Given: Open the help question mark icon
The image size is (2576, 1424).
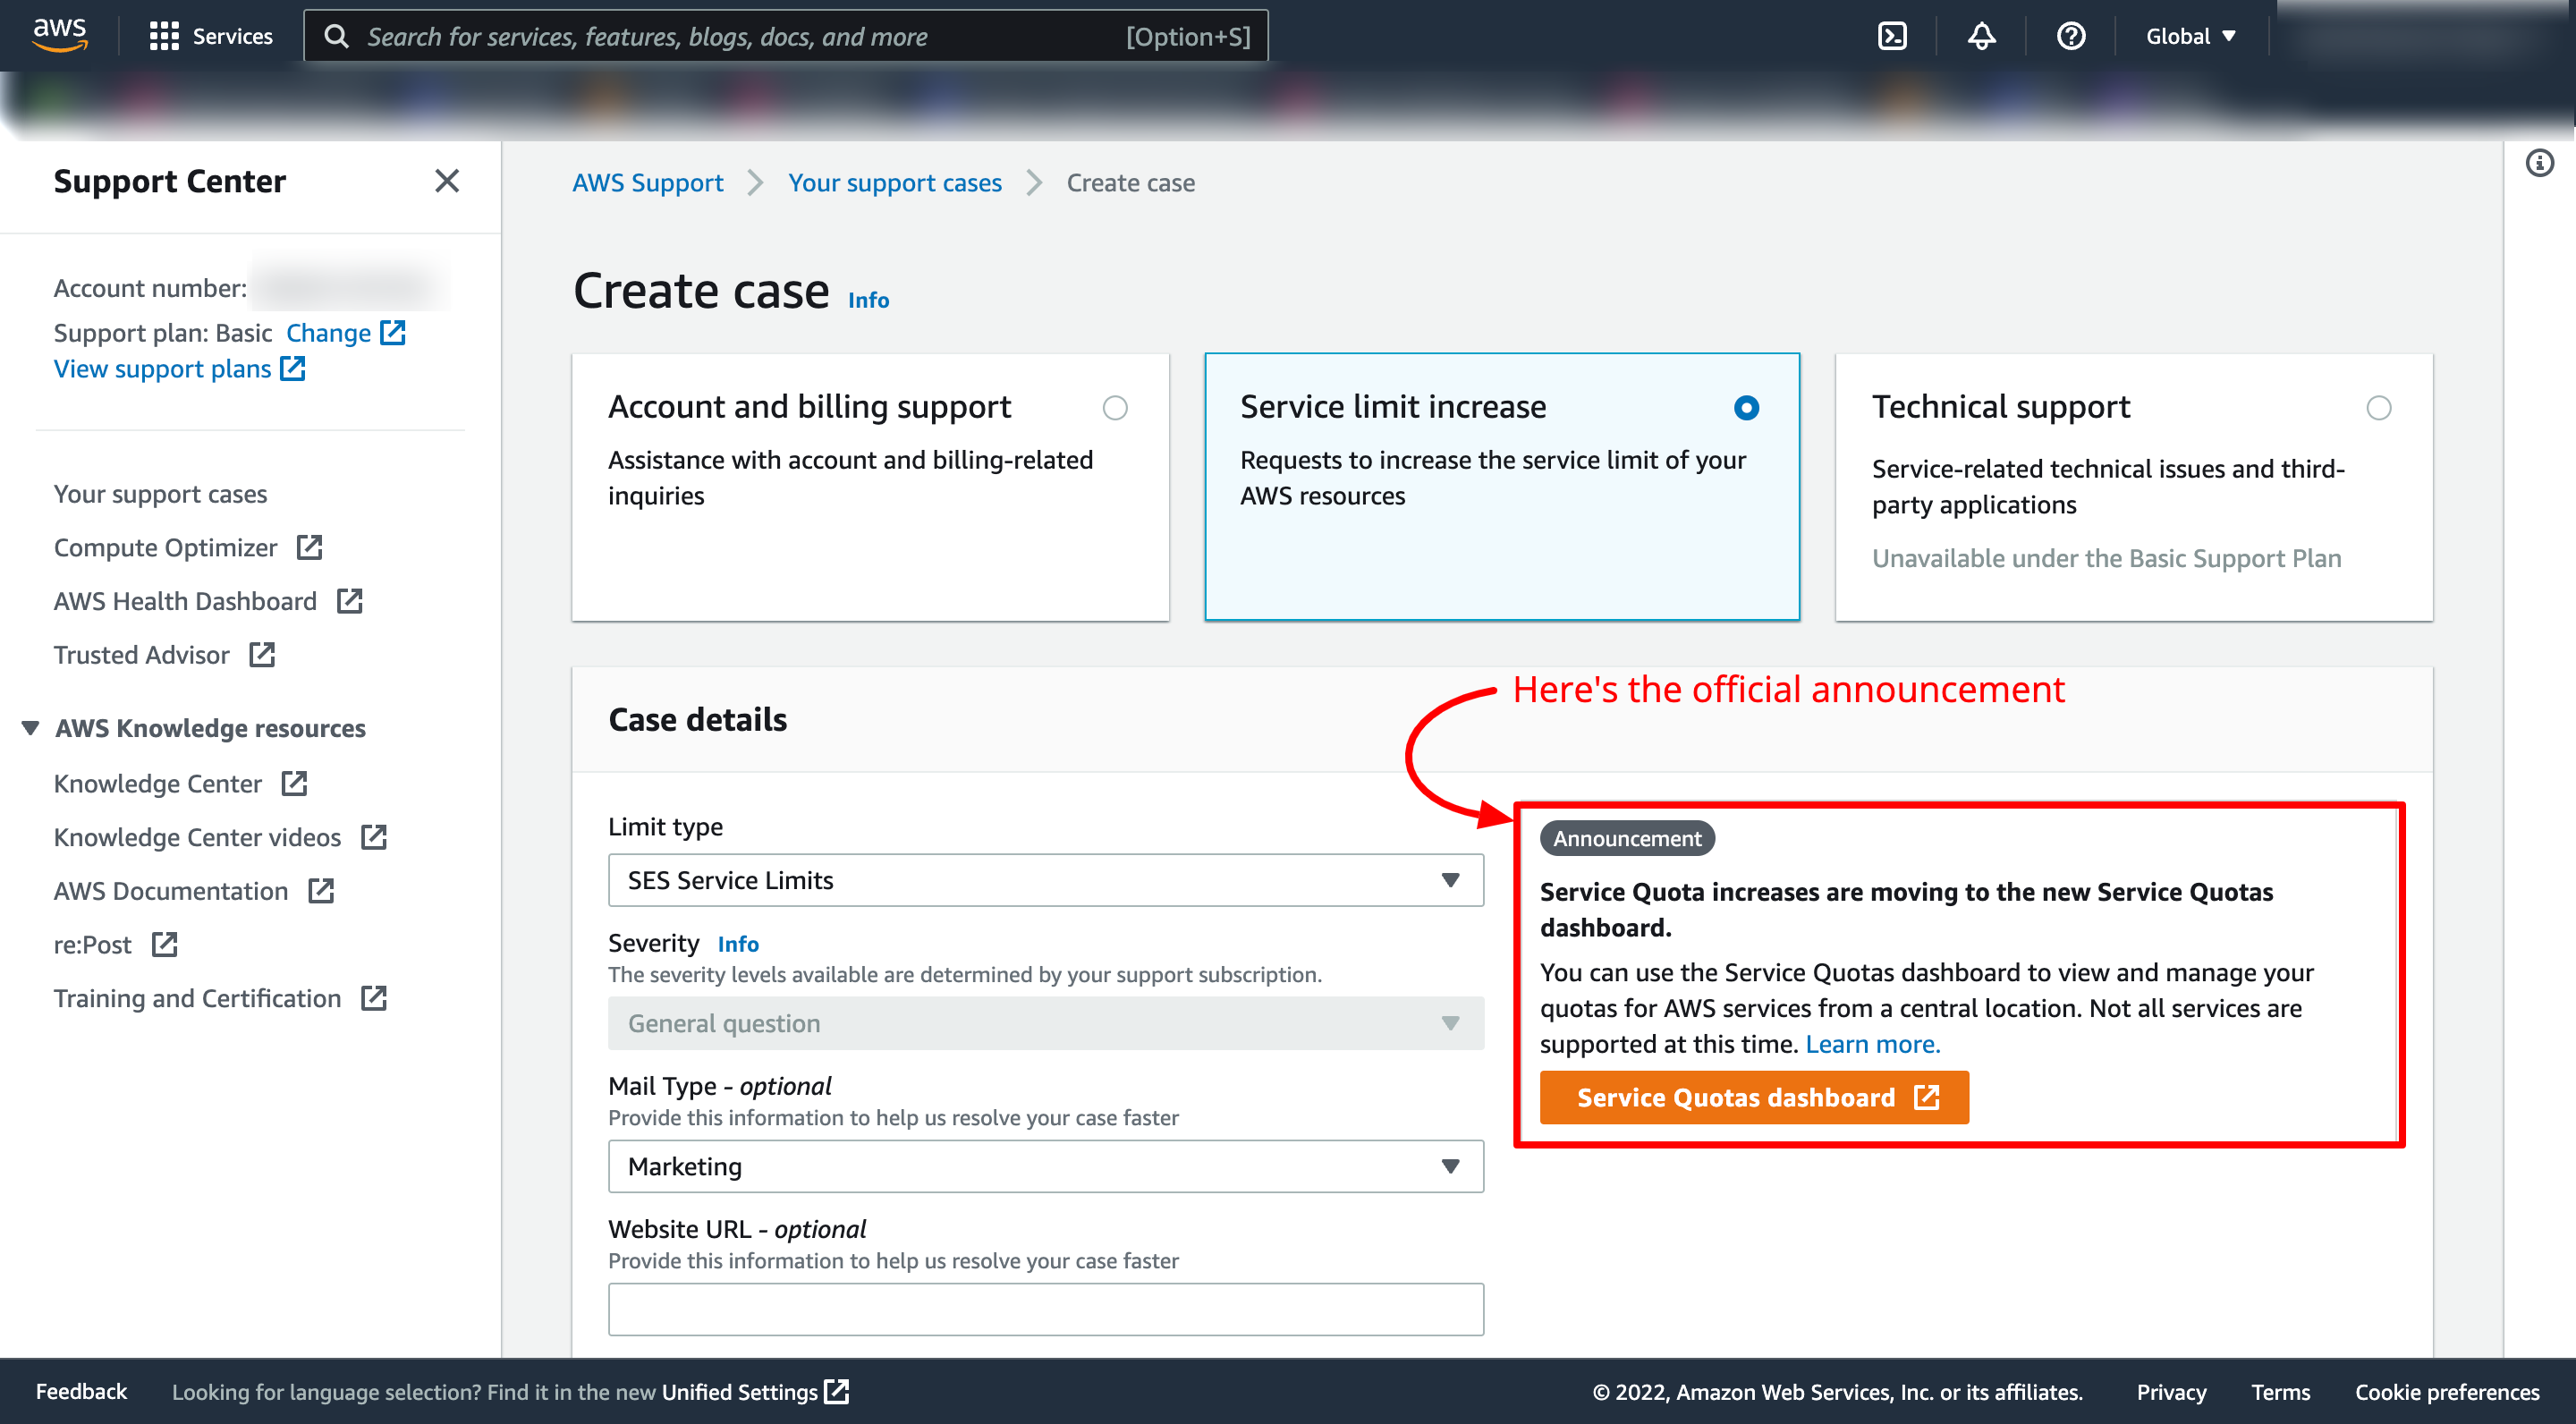Looking at the screenshot, I should pos(2070,36).
